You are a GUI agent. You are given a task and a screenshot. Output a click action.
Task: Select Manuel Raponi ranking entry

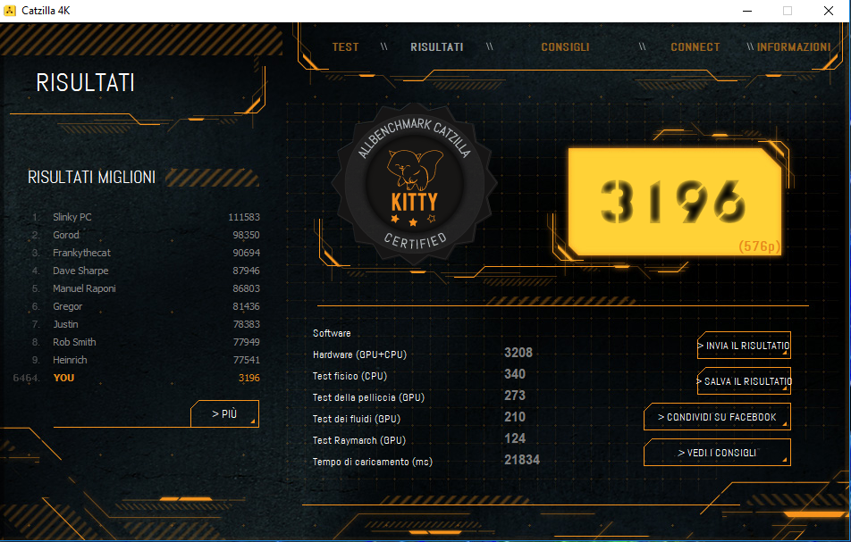[x=146, y=288]
